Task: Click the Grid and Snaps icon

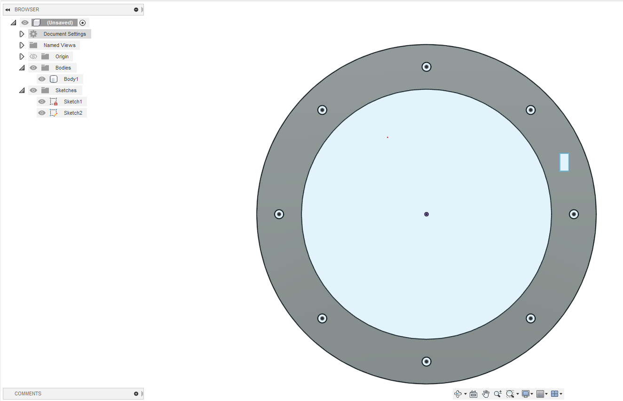Action: click(540, 393)
